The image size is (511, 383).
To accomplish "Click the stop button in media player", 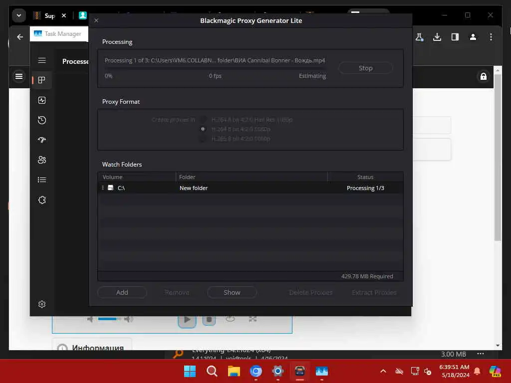I will (209, 320).
